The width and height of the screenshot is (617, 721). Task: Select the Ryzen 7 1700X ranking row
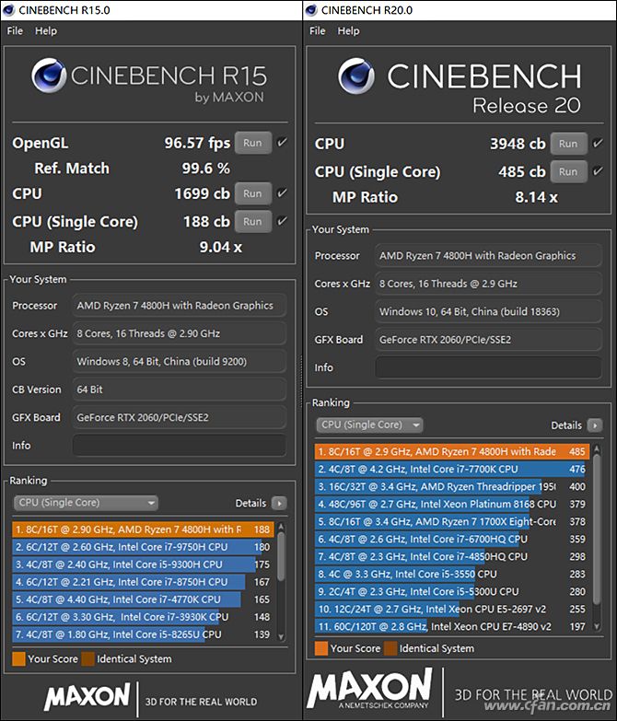452,521
